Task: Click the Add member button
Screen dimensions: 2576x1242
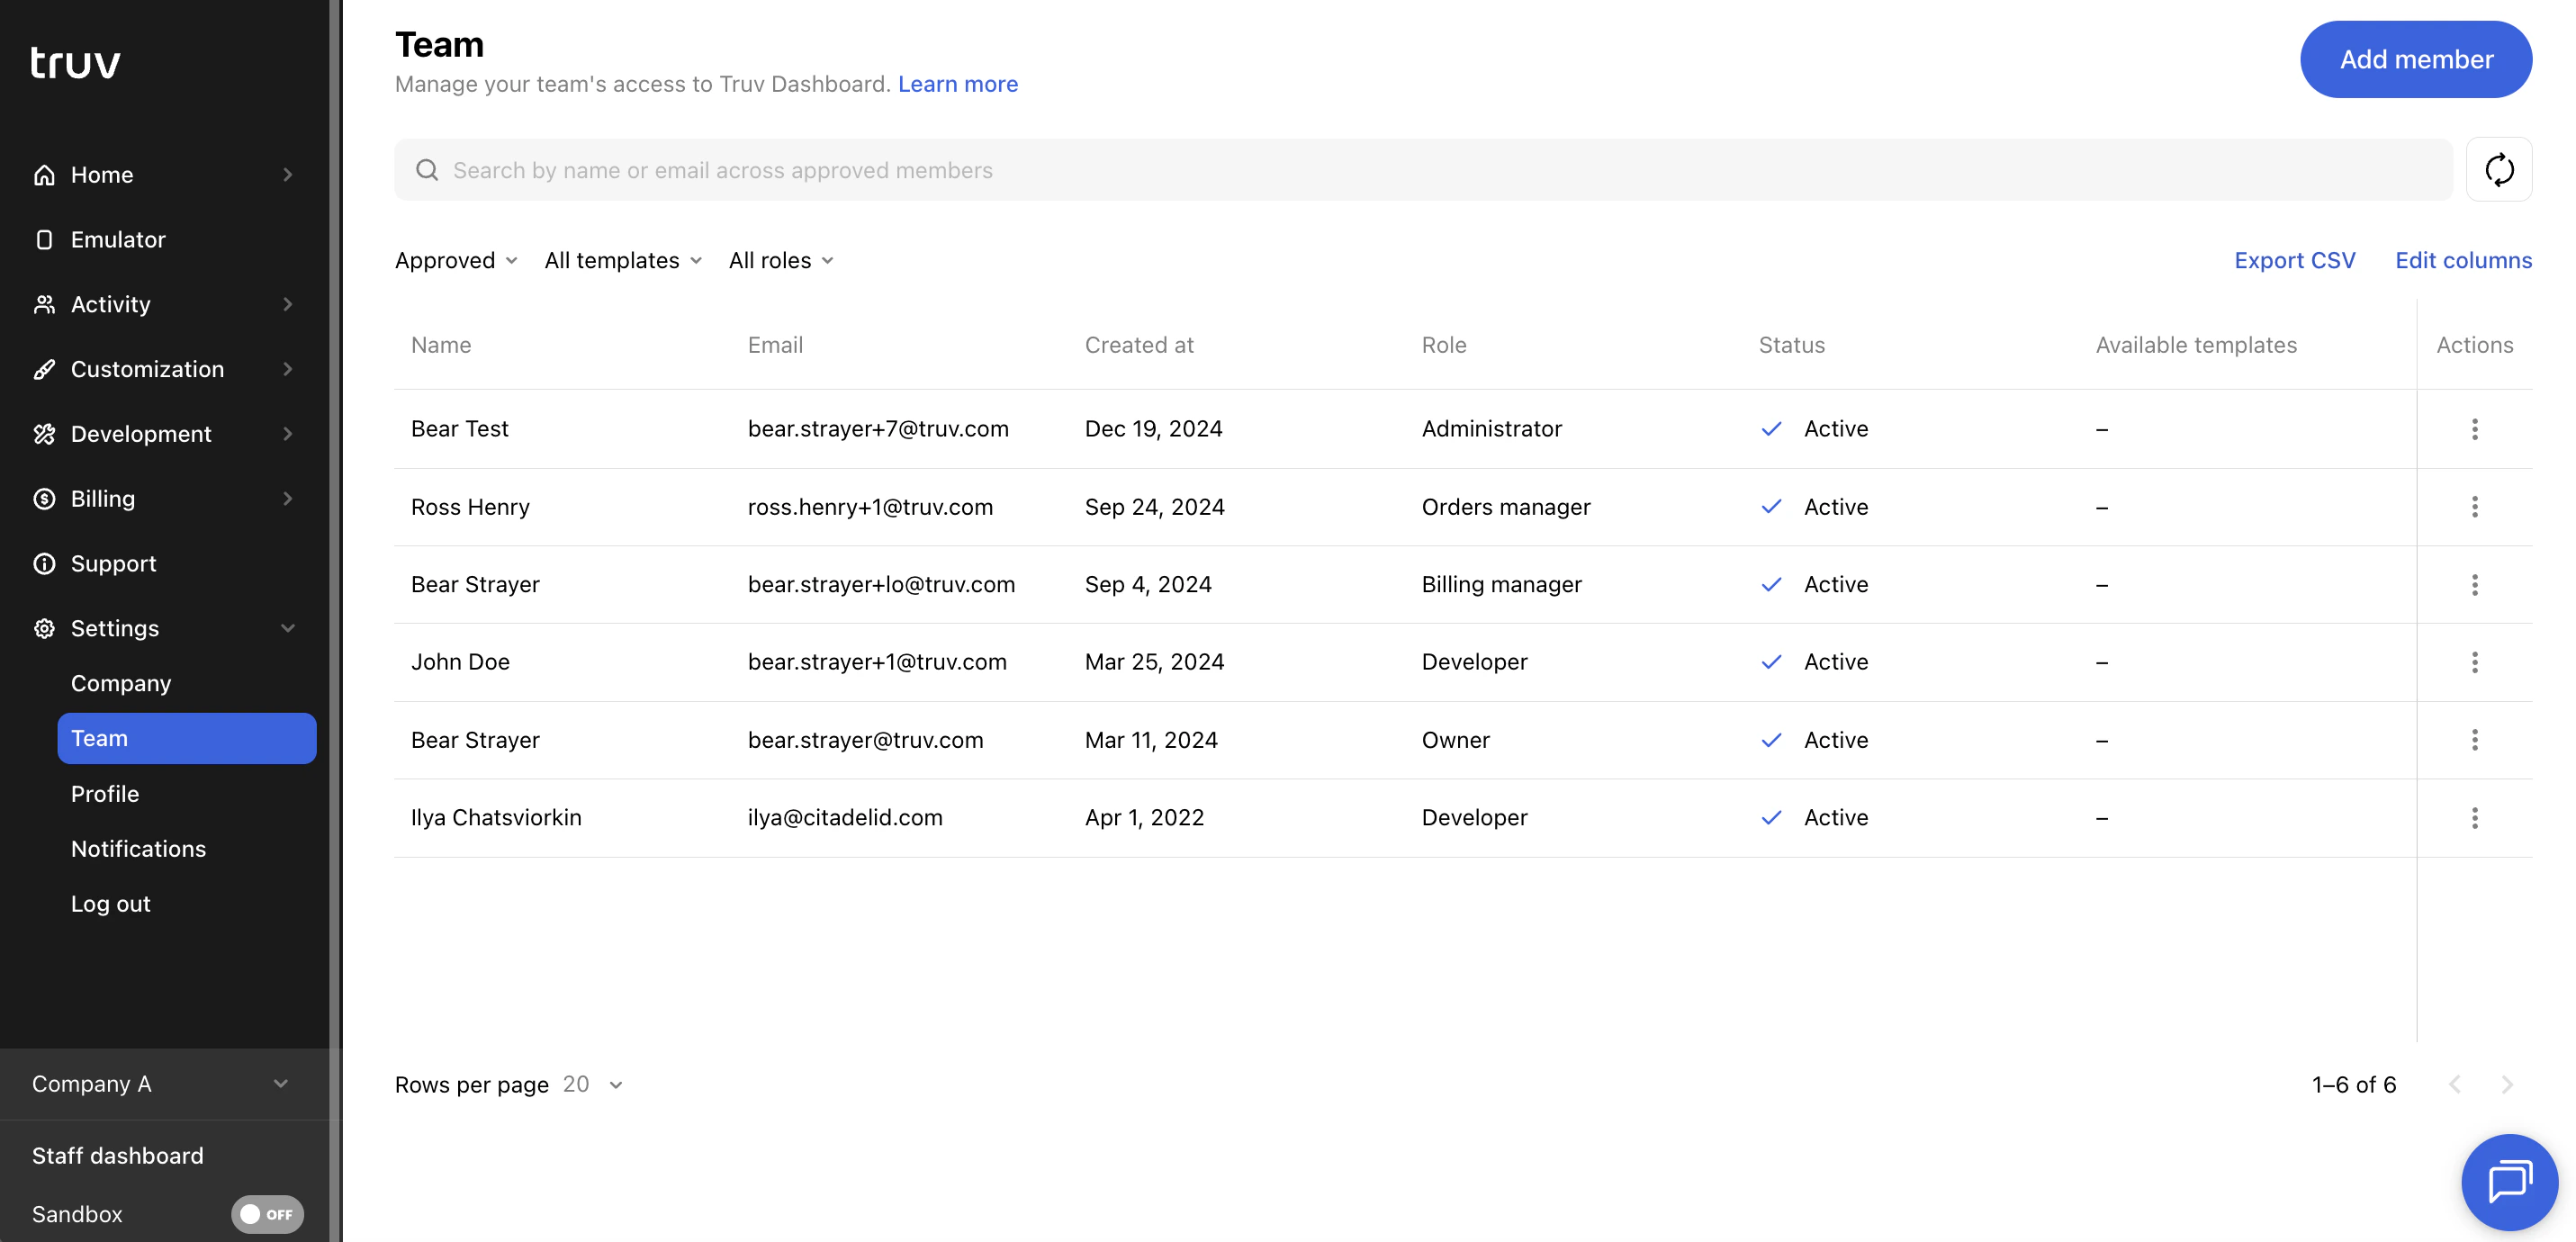Action: (2416, 59)
